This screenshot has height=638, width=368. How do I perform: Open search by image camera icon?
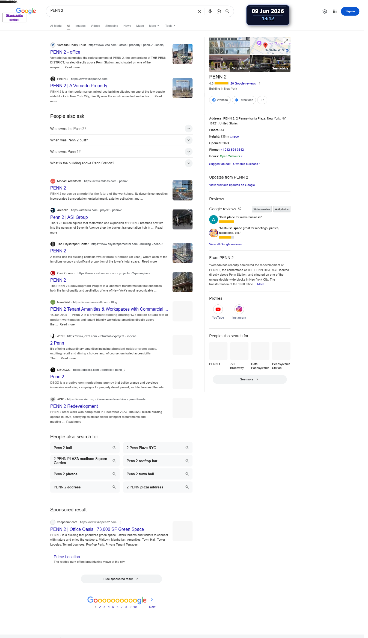point(219,11)
